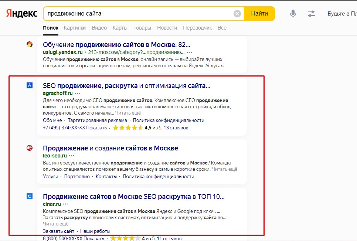Open the 'Обо мне' sitelink

coord(52,120)
